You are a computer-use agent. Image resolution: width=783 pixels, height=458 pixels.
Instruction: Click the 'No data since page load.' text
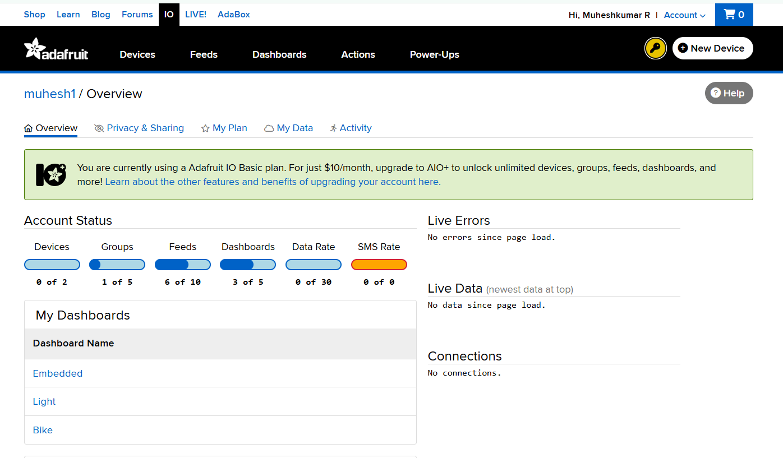tap(486, 305)
